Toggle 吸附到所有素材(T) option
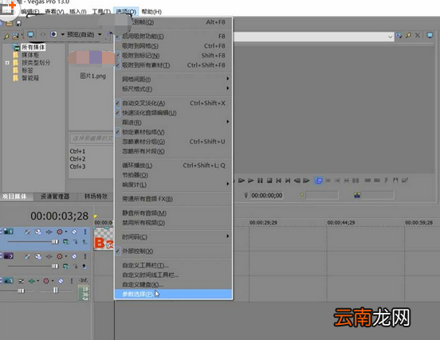 click(173, 65)
